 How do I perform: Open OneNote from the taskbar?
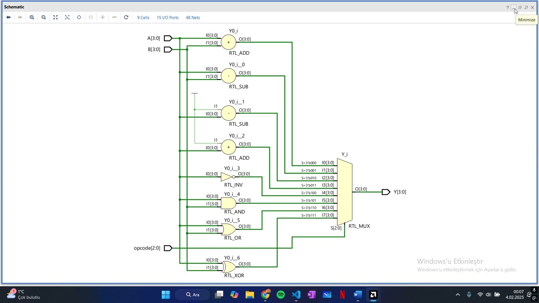click(x=312, y=295)
